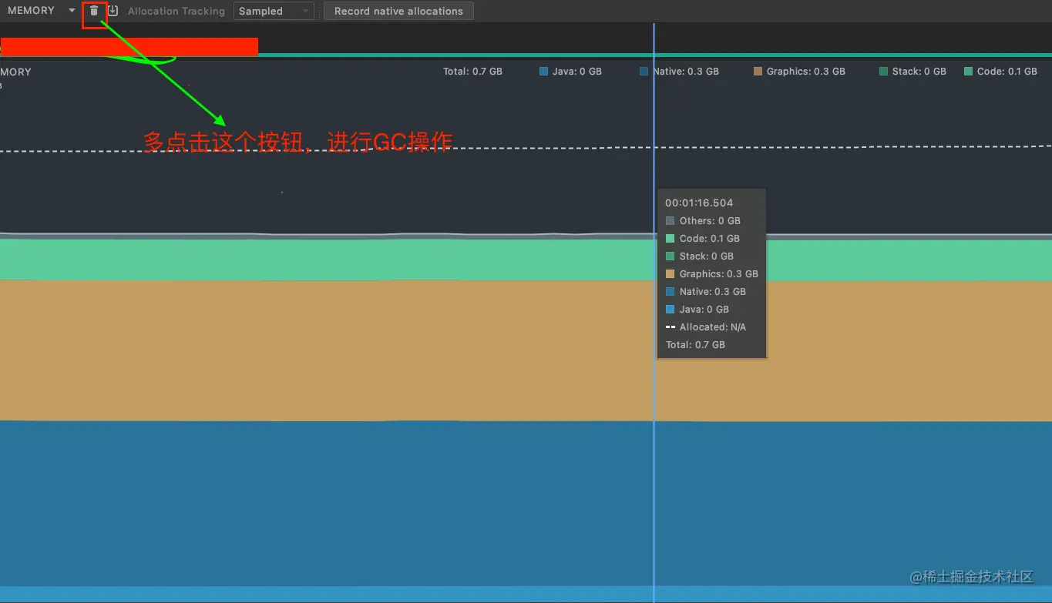Click the Java color swatch in the legend
Screen dimensions: 1052x603
(544, 72)
